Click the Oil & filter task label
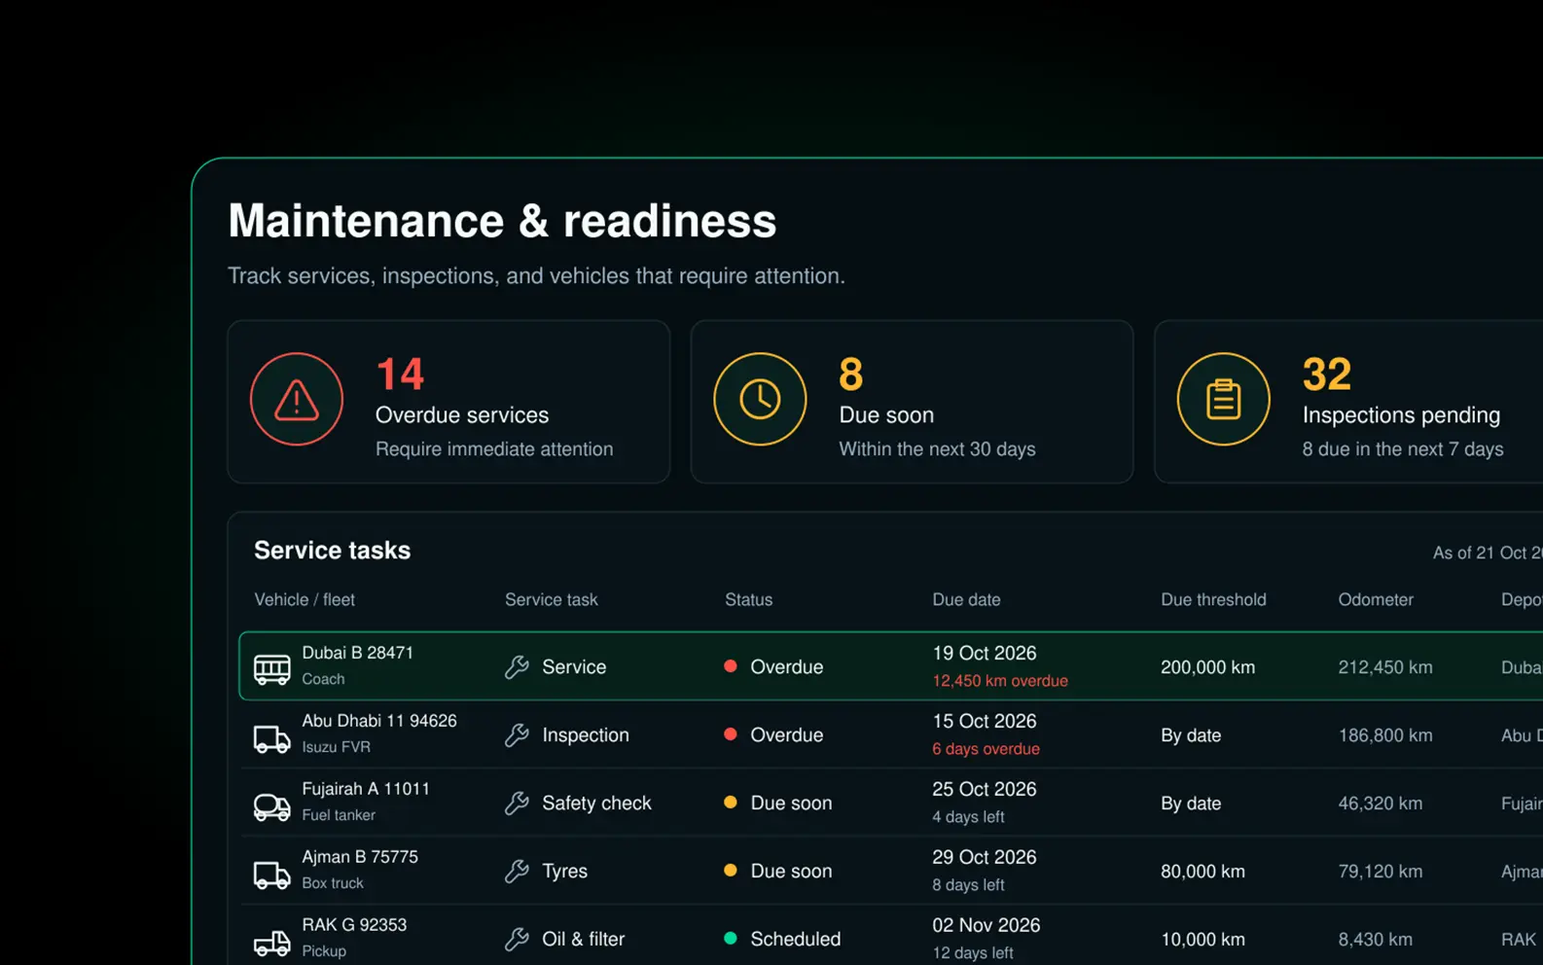This screenshot has height=965, width=1543. (583, 939)
